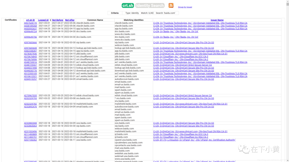Click the Criteria label cell
Image resolution: width=289 pixels, height=162 pixels.
[115, 13]
